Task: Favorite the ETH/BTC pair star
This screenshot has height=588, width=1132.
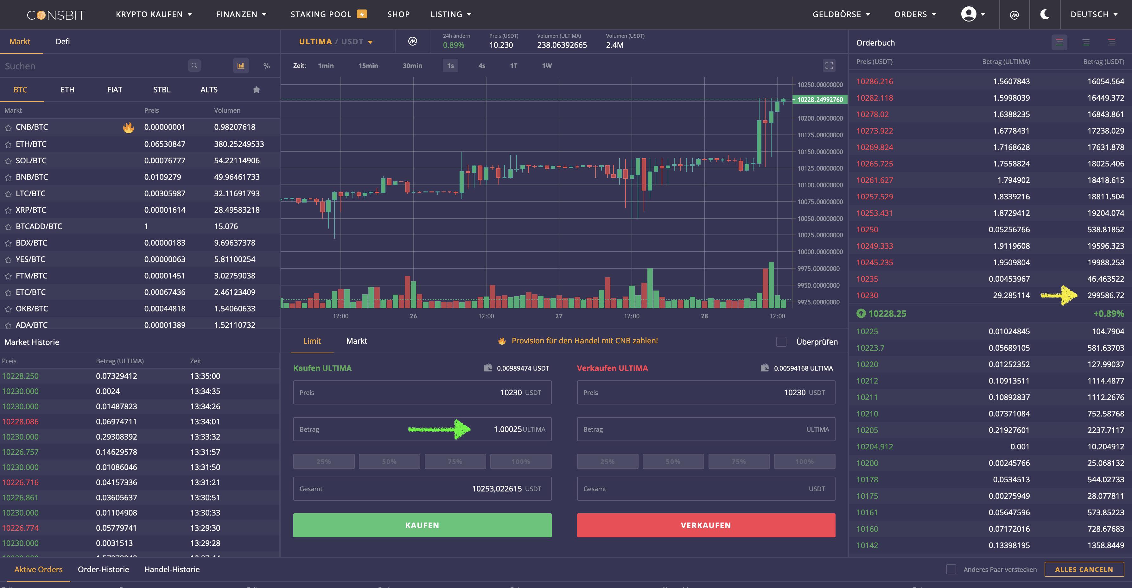Action: (x=8, y=145)
